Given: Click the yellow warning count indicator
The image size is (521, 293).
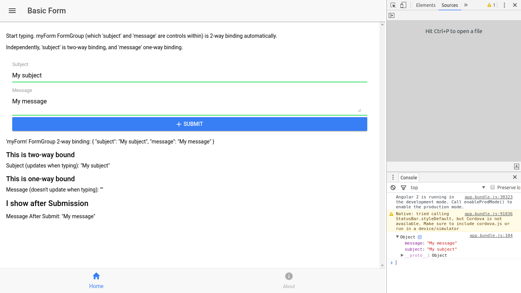Looking at the screenshot, I should (491, 5).
